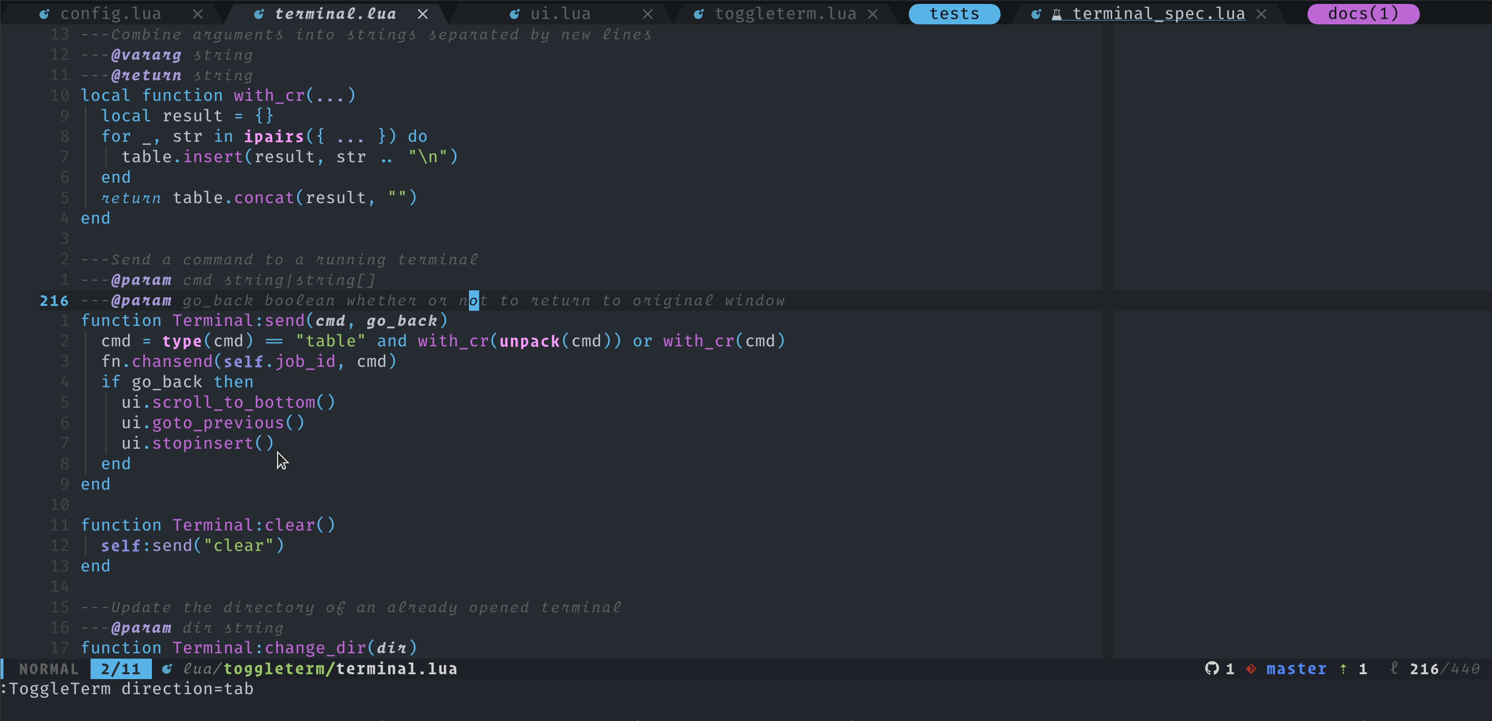Switch to the tests tab

(953, 13)
